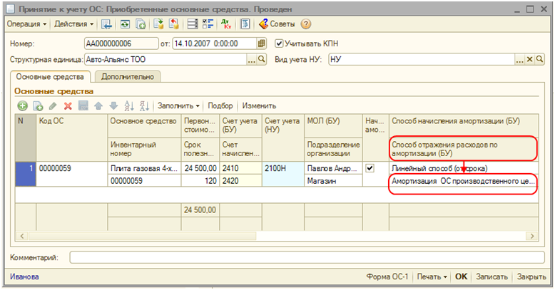Open the Заполнить dropdown
The height and width of the screenshot is (290, 555).
178,105
